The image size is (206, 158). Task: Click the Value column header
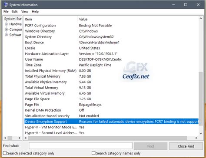138,19
